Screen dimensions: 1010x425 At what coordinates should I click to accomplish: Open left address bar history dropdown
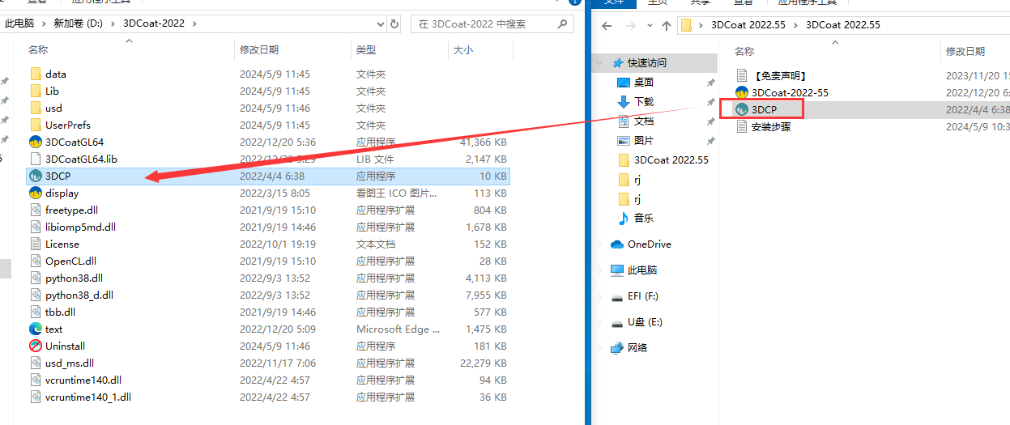(x=381, y=23)
